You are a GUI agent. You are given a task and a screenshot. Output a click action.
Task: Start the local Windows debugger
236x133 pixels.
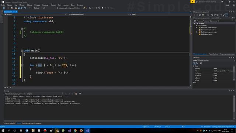(x=69, y=8)
